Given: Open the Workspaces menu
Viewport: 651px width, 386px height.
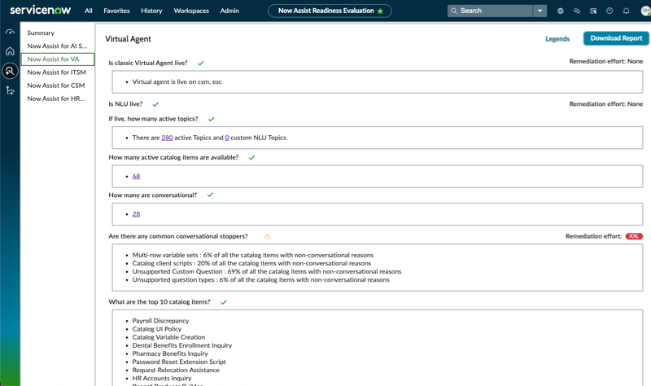Looking at the screenshot, I should [x=191, y=11].
